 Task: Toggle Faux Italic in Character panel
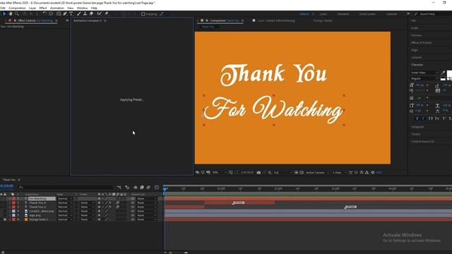click(423, 119)
